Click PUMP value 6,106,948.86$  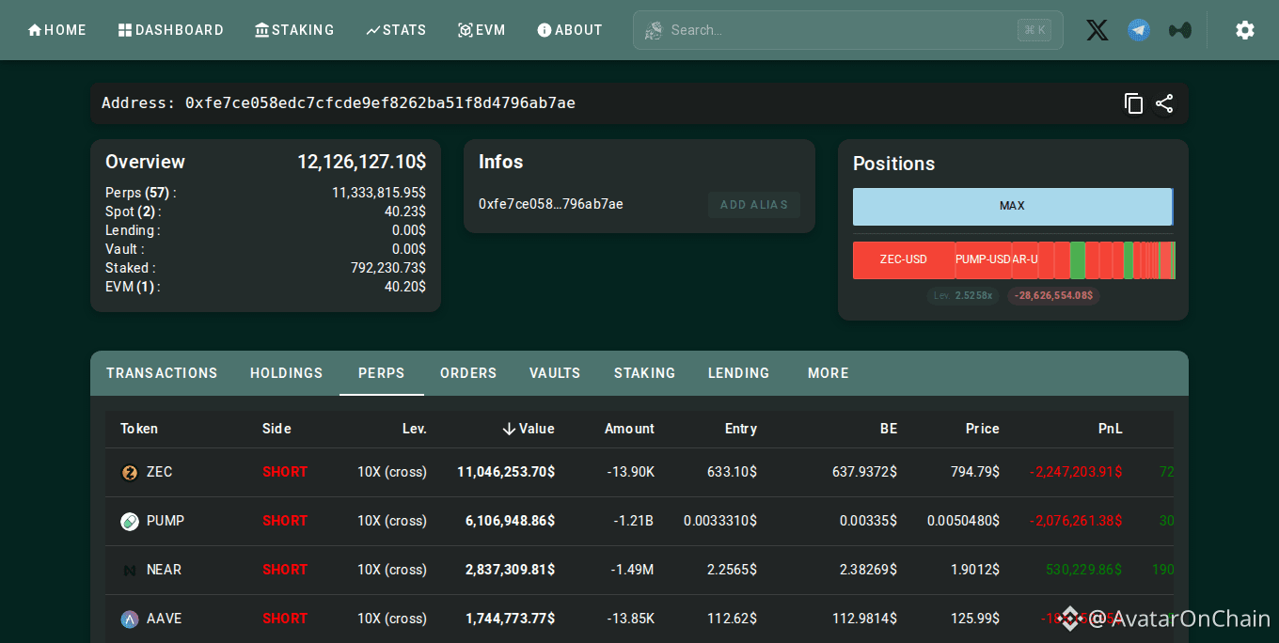click(x=510, y=521)
